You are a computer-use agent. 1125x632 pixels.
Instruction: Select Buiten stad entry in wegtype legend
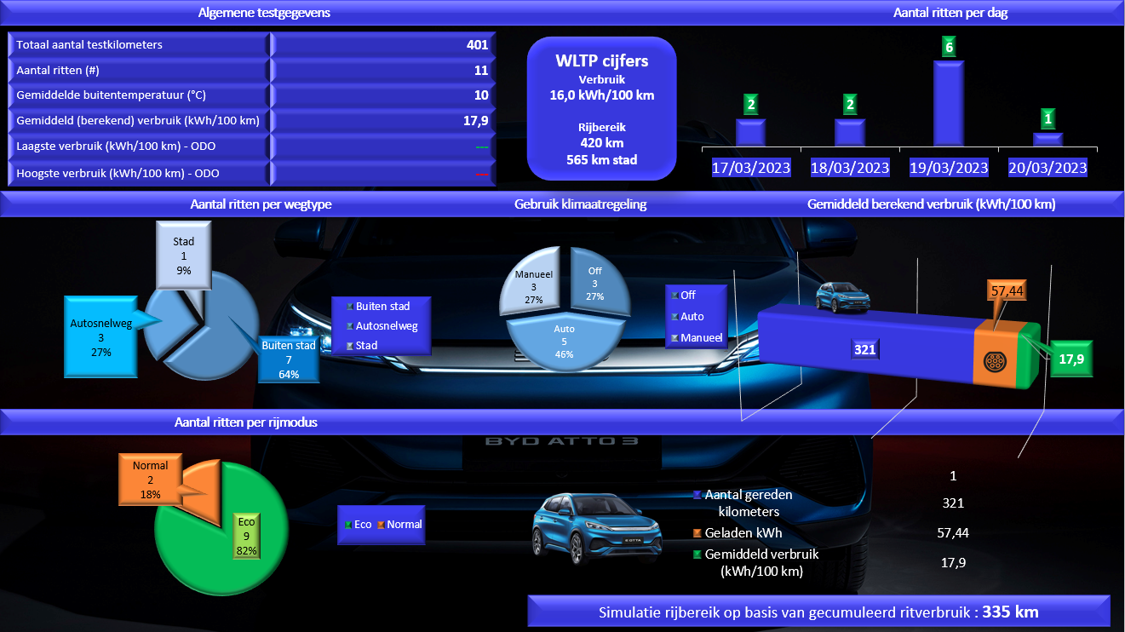coord(383,306)
